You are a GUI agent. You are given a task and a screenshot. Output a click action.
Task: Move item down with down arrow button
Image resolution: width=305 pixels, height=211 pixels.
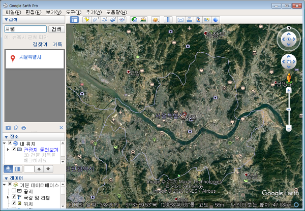click(x=48, y=169)
